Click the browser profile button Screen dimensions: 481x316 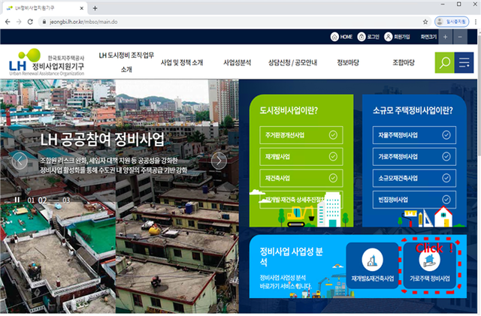452,22
